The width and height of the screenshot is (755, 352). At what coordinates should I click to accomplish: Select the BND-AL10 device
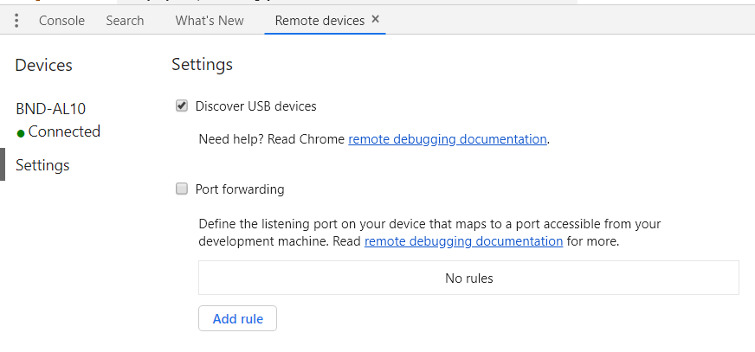[x=50, y=109]
